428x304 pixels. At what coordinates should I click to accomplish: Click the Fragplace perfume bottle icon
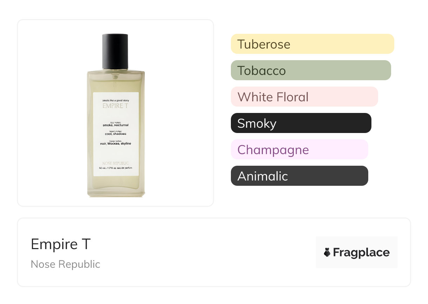click(x=327, y=252)
